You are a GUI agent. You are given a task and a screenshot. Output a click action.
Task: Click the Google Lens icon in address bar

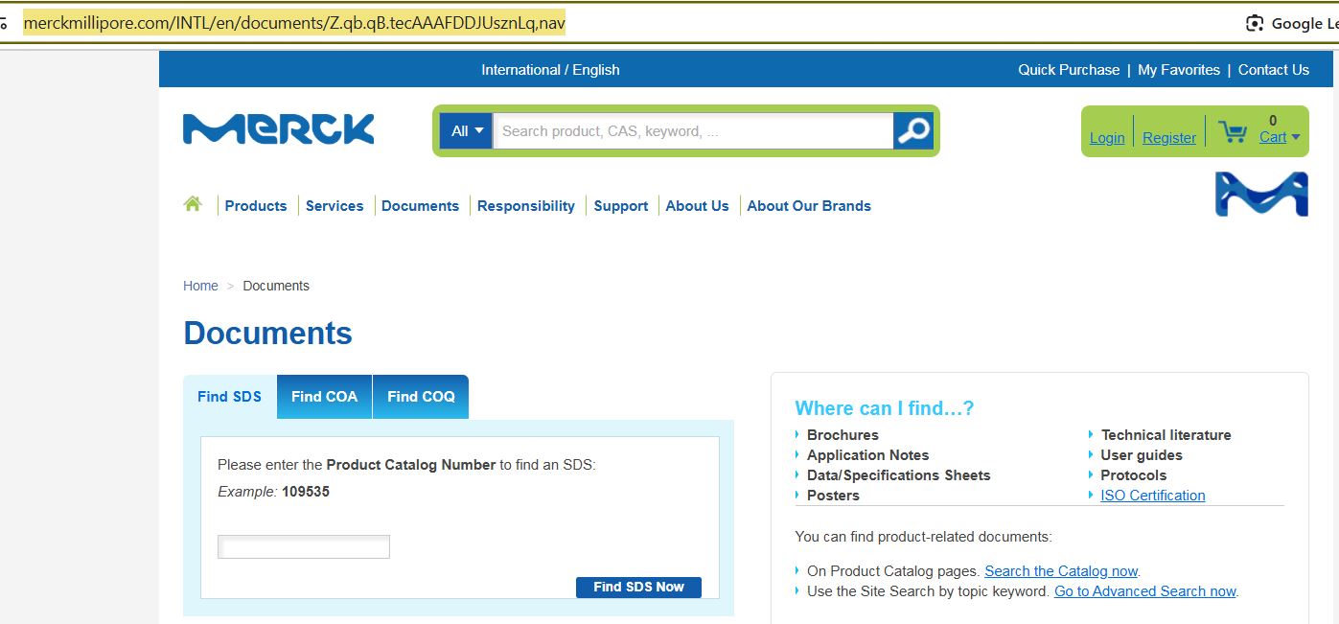1254,24
